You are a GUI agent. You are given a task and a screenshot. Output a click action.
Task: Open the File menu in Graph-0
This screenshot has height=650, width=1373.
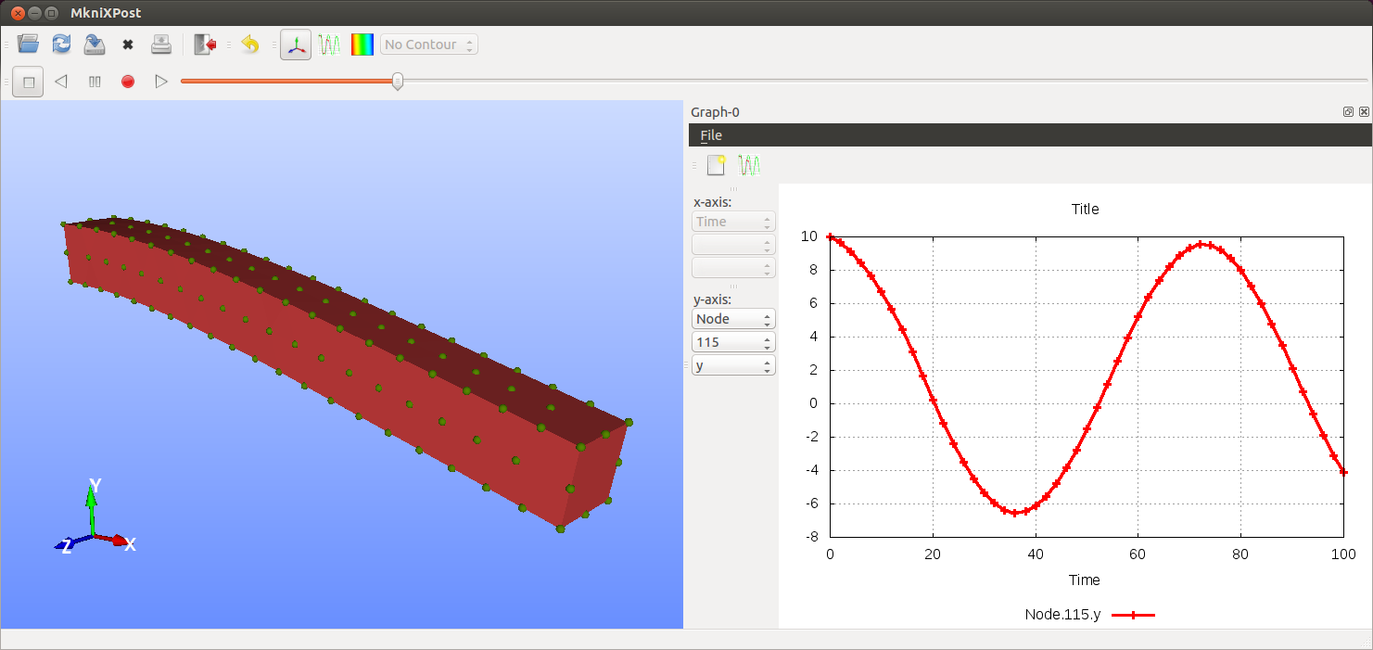click(711, 135)
